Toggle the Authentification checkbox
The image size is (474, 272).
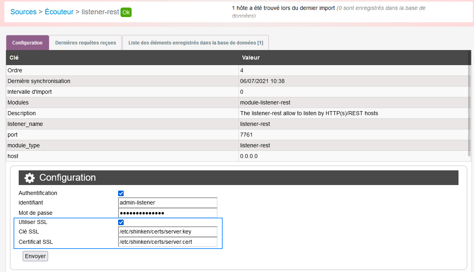click(x=121, y=193)
